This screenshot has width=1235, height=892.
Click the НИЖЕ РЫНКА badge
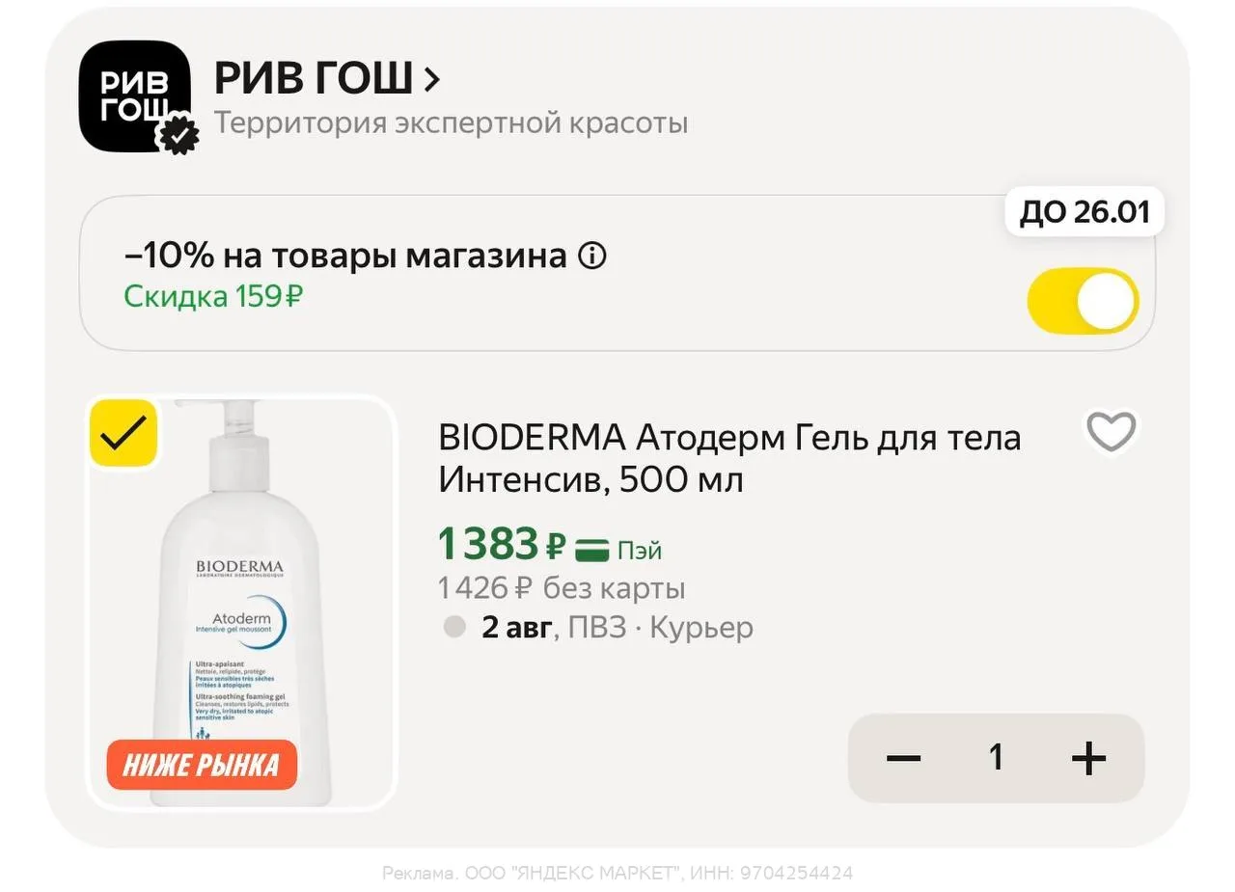point(202,765)
